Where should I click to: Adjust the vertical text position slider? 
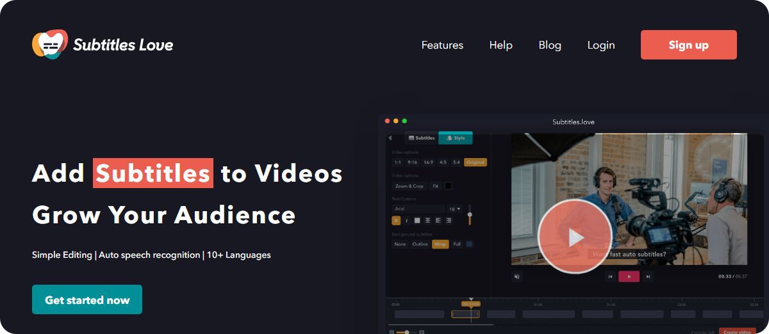pos(470,215)
